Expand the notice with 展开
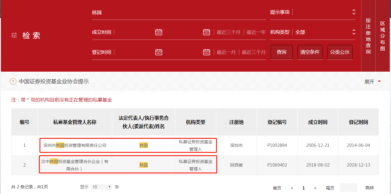Screen dimensions: 391x194 [372, 81]
